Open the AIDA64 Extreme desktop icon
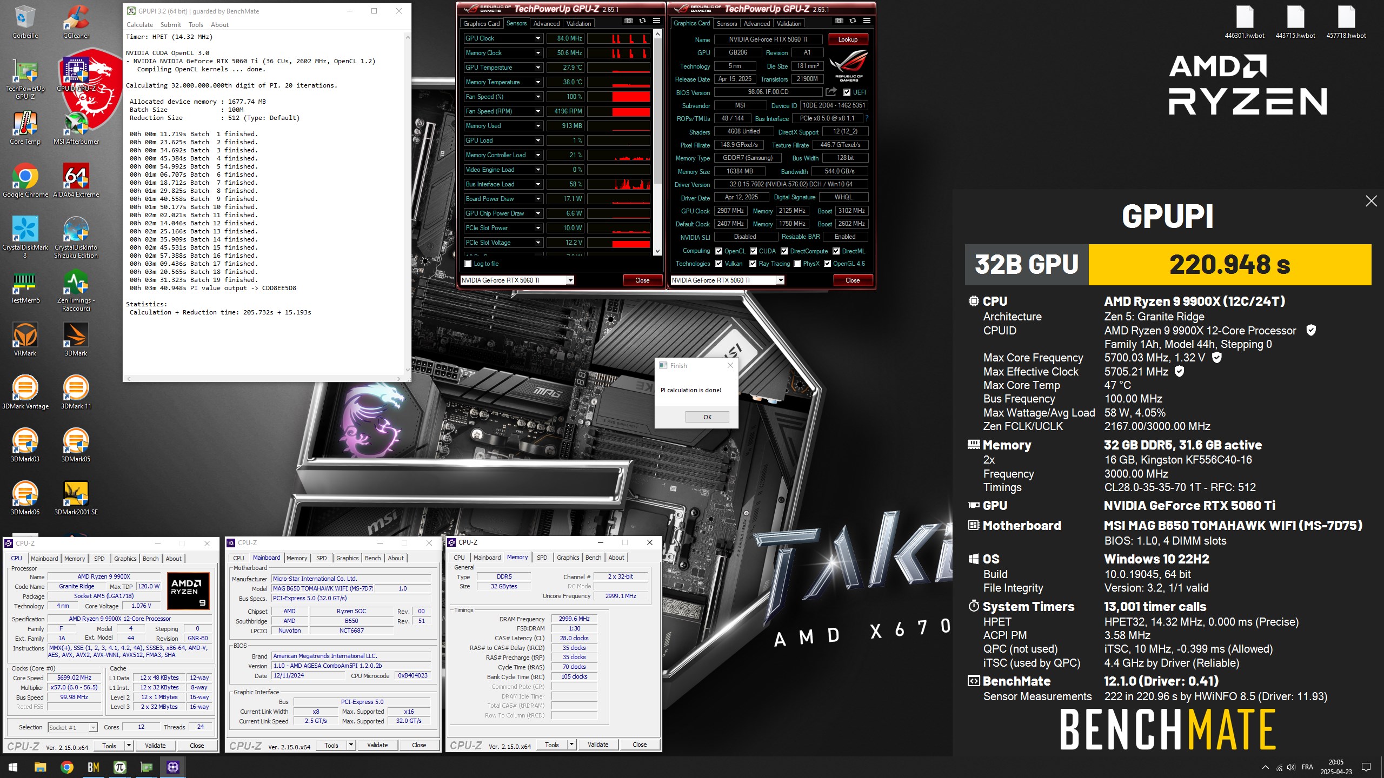The height and width of the screenshot is (778, 1384). pyautogui.click(x=76, y=180)
